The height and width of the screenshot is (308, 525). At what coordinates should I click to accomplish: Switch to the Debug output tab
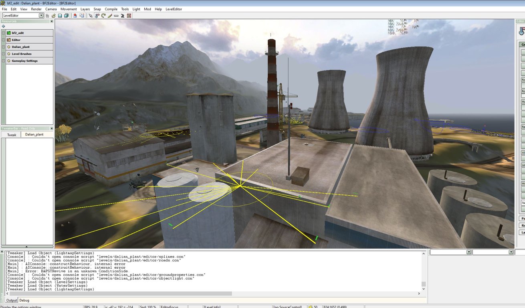pos(24,300)
